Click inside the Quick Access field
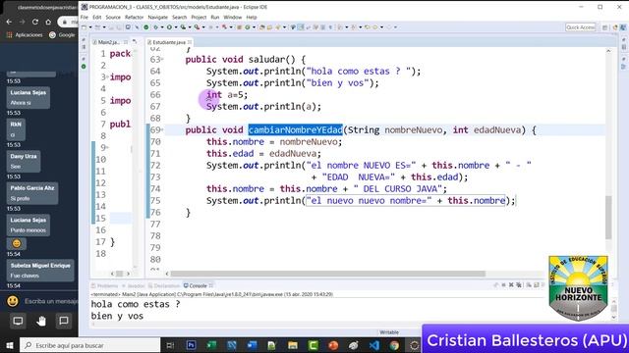 pos(580,27)
